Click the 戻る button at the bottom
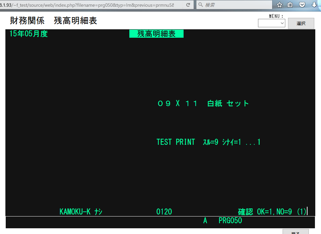321x234 pixels. pyautogui.click(x=295, y=232)
